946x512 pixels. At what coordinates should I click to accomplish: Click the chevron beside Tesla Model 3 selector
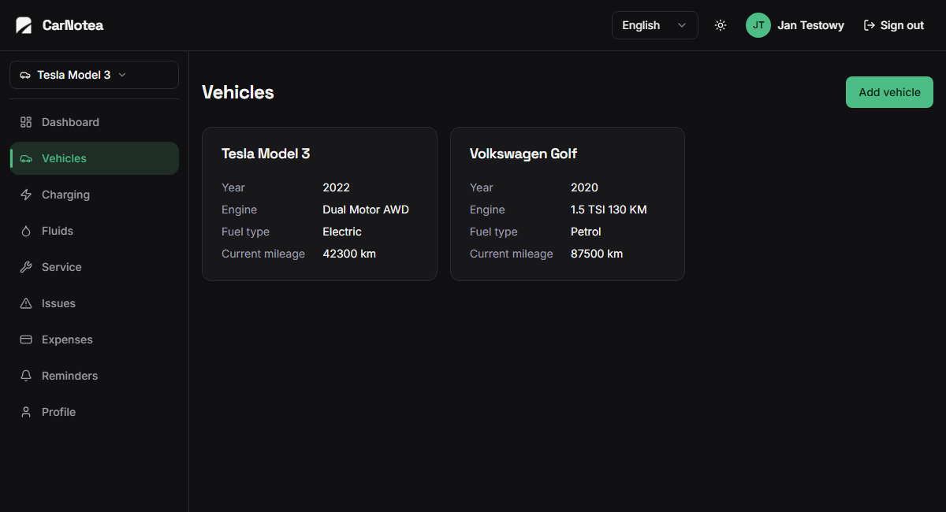[122, 75]
